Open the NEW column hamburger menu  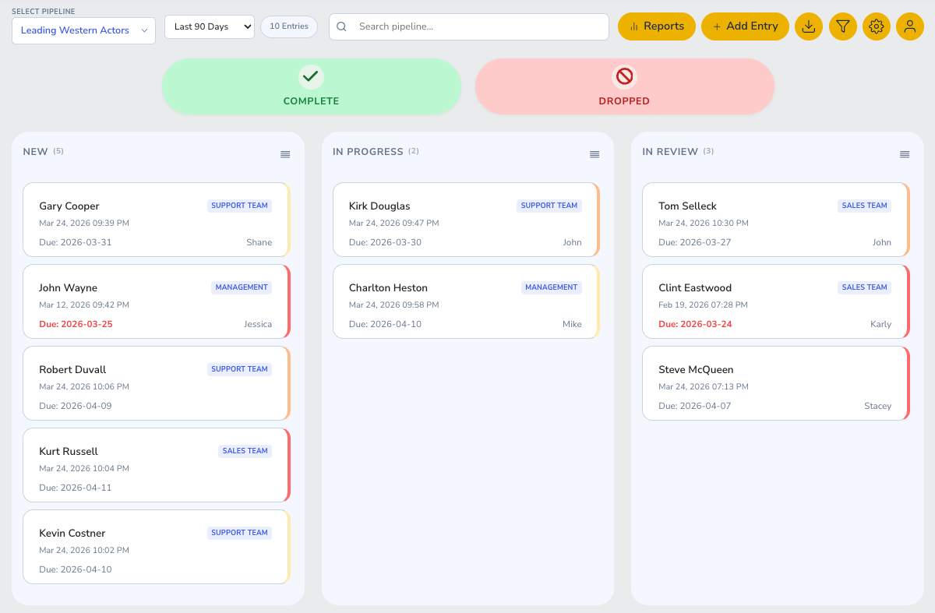pos(284,154)
